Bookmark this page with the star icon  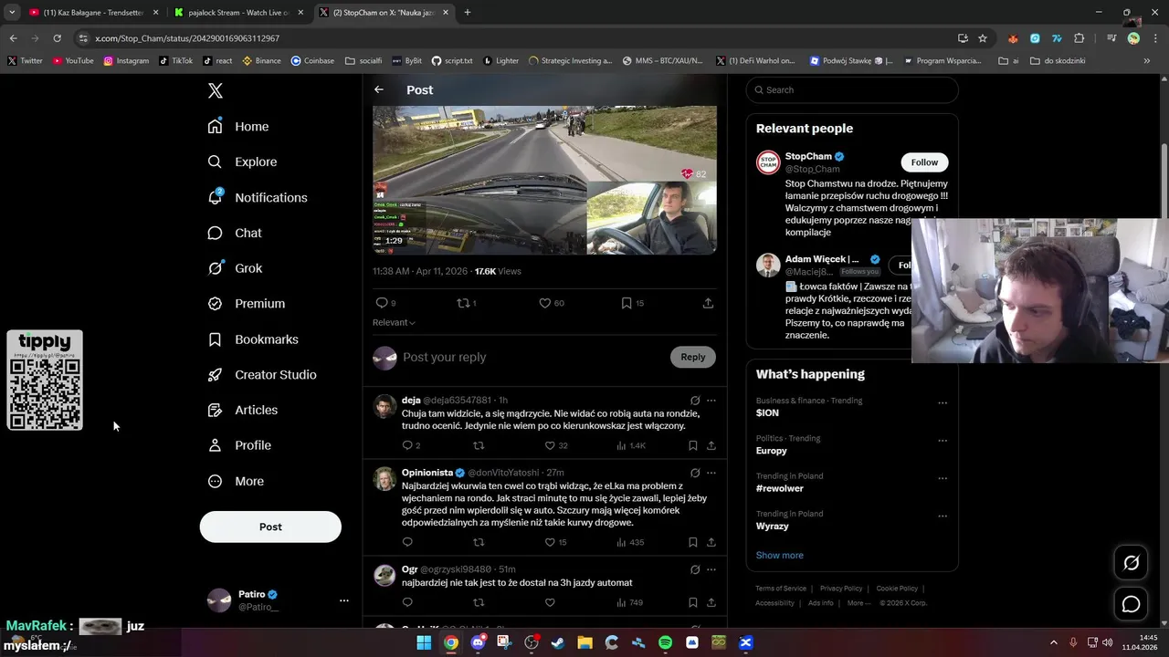(x=983, y=38)
